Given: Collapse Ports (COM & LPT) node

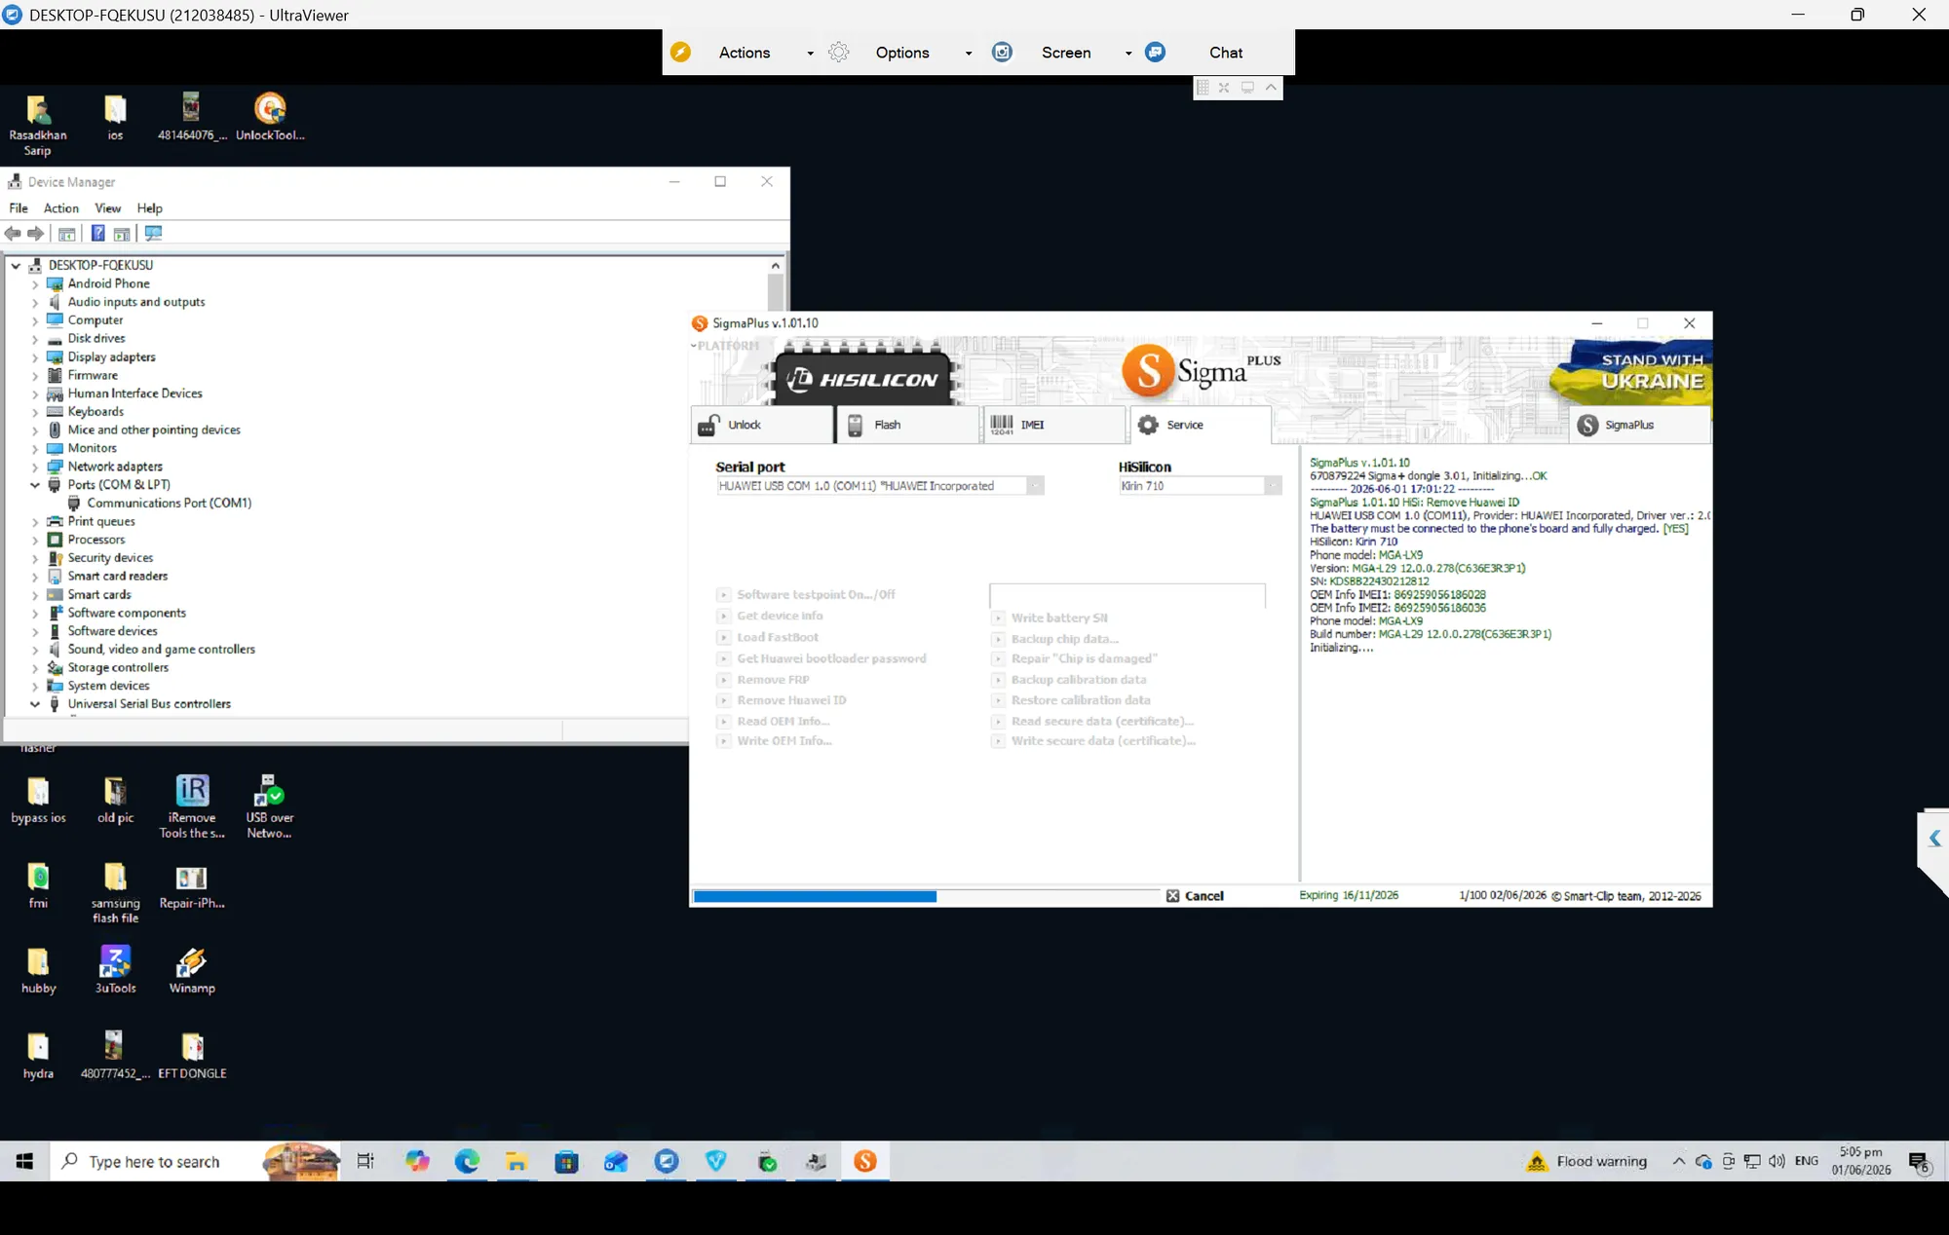Looking at the screenshot, I should click(x=35, y=485).
